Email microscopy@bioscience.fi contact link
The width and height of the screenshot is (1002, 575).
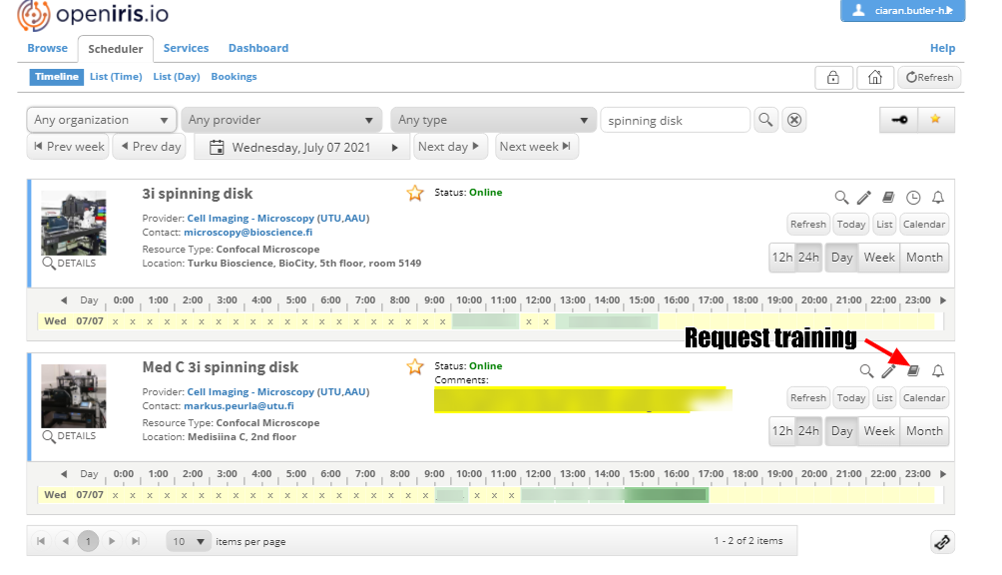(x=248, y=233)
